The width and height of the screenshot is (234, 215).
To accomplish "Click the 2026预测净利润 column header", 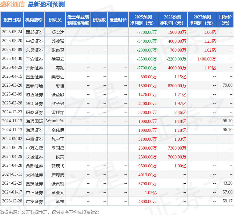I will 173,20.
